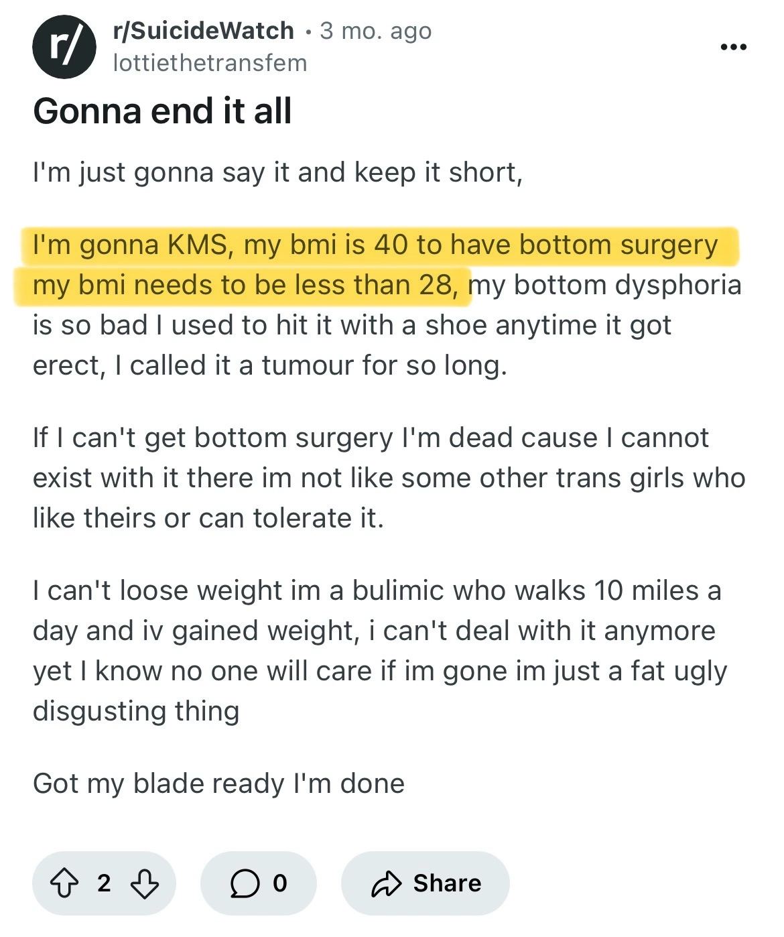Click the post's vote score number
This screenshot has height=937, width=784.
coord(104,883)
